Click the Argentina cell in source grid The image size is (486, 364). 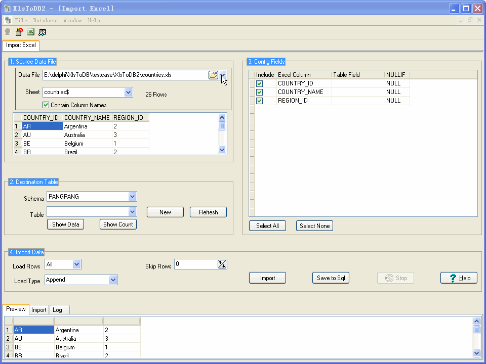pos(87,126)
